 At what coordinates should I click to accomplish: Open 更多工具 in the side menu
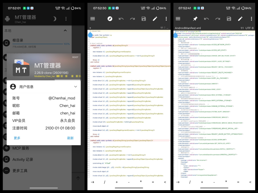pos(37,171)
